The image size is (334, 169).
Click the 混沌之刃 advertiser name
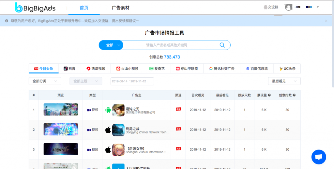[132, 109]
